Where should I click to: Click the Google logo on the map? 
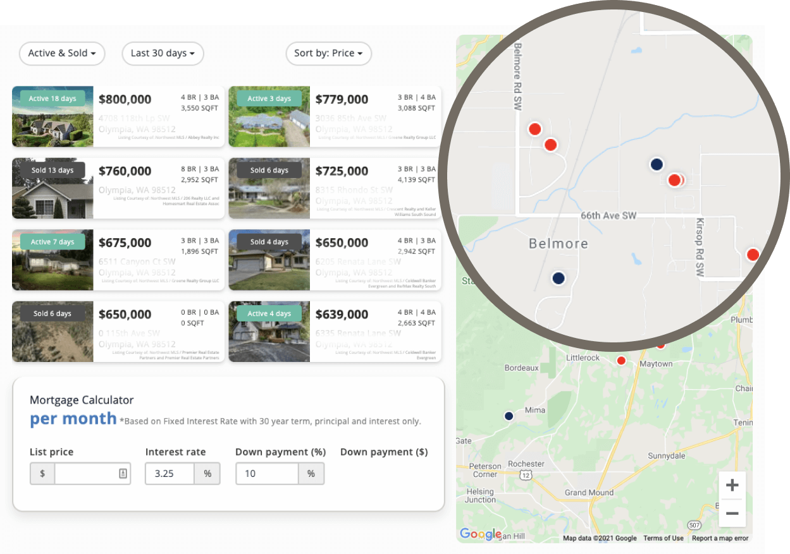[480, 534]
